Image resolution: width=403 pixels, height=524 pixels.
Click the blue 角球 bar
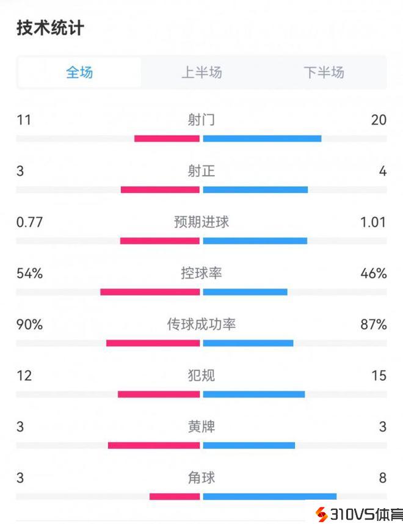269,496
